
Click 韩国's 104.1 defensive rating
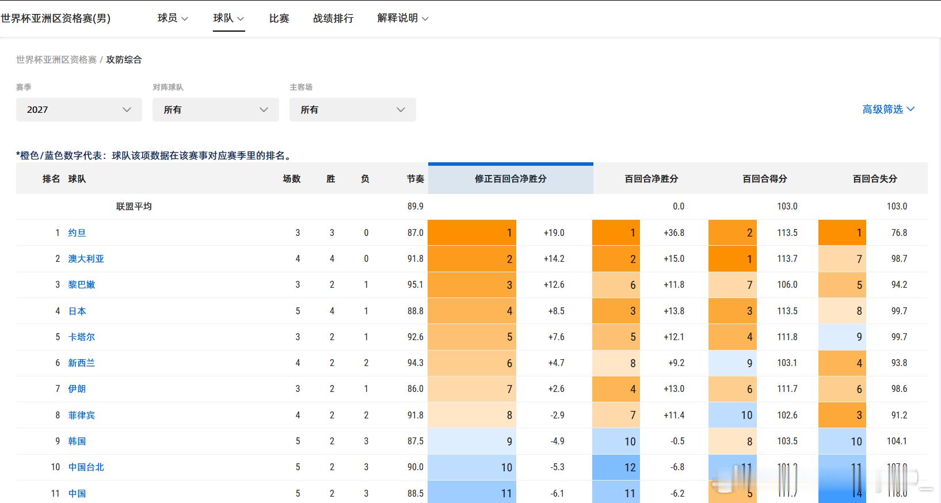tap(897, 441)
